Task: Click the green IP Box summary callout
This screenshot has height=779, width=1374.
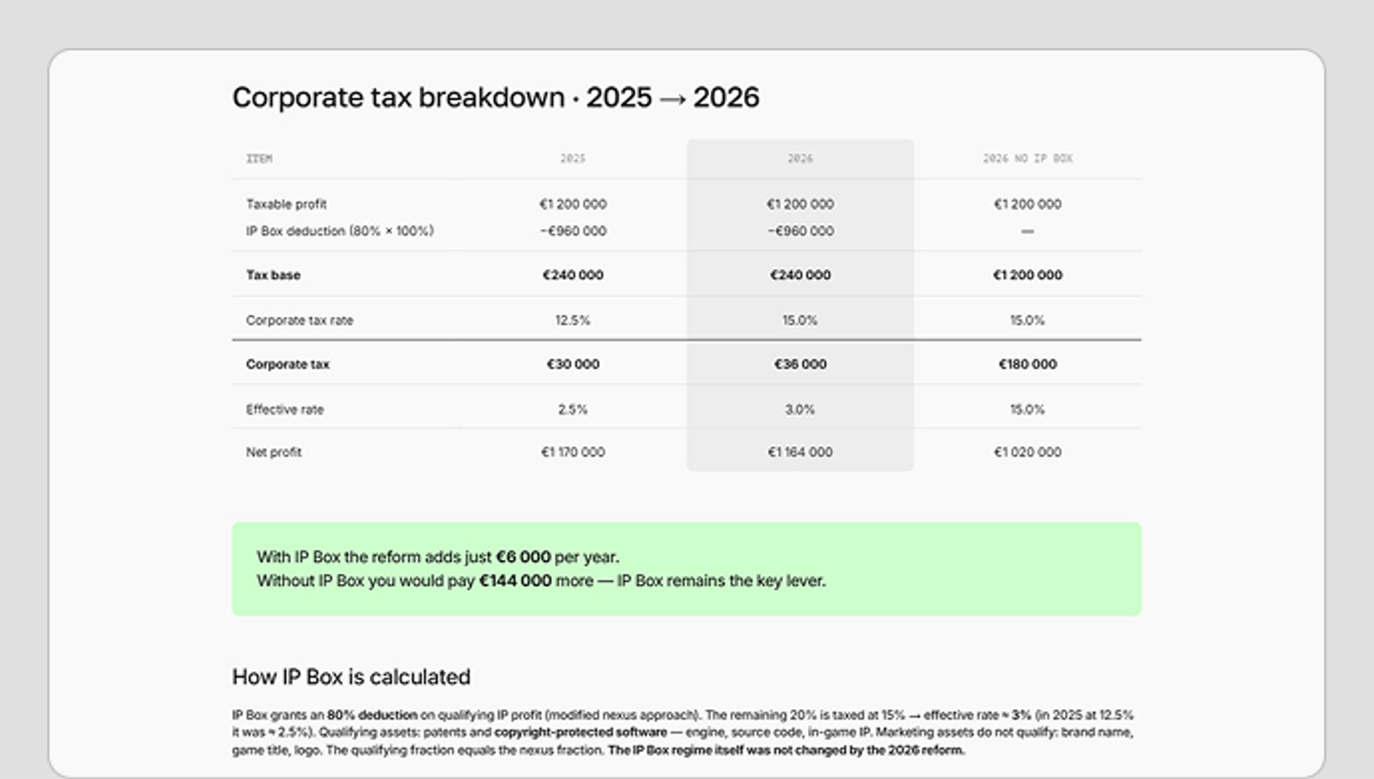Action: point(686,569)
